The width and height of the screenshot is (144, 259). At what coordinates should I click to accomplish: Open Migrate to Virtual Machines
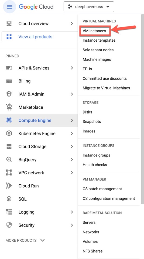tap(106, 88)
